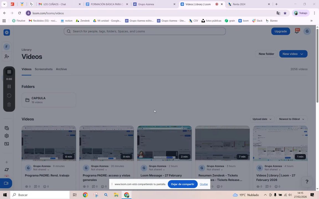The height and width of the screenshot is (199, 319).
Task: Delete the recording with the trash icon
Action: (x=9, y=104)
